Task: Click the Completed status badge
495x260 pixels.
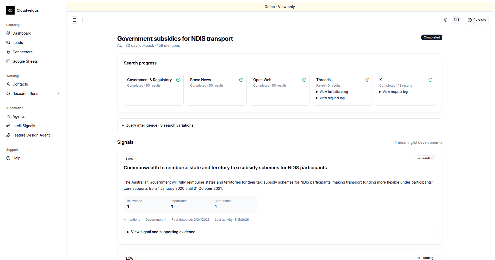Action: tap(432, 37)
